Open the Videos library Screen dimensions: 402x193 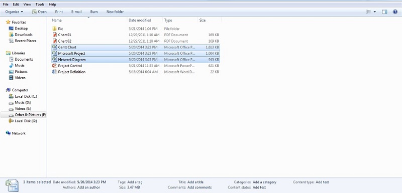pos(20,78)
